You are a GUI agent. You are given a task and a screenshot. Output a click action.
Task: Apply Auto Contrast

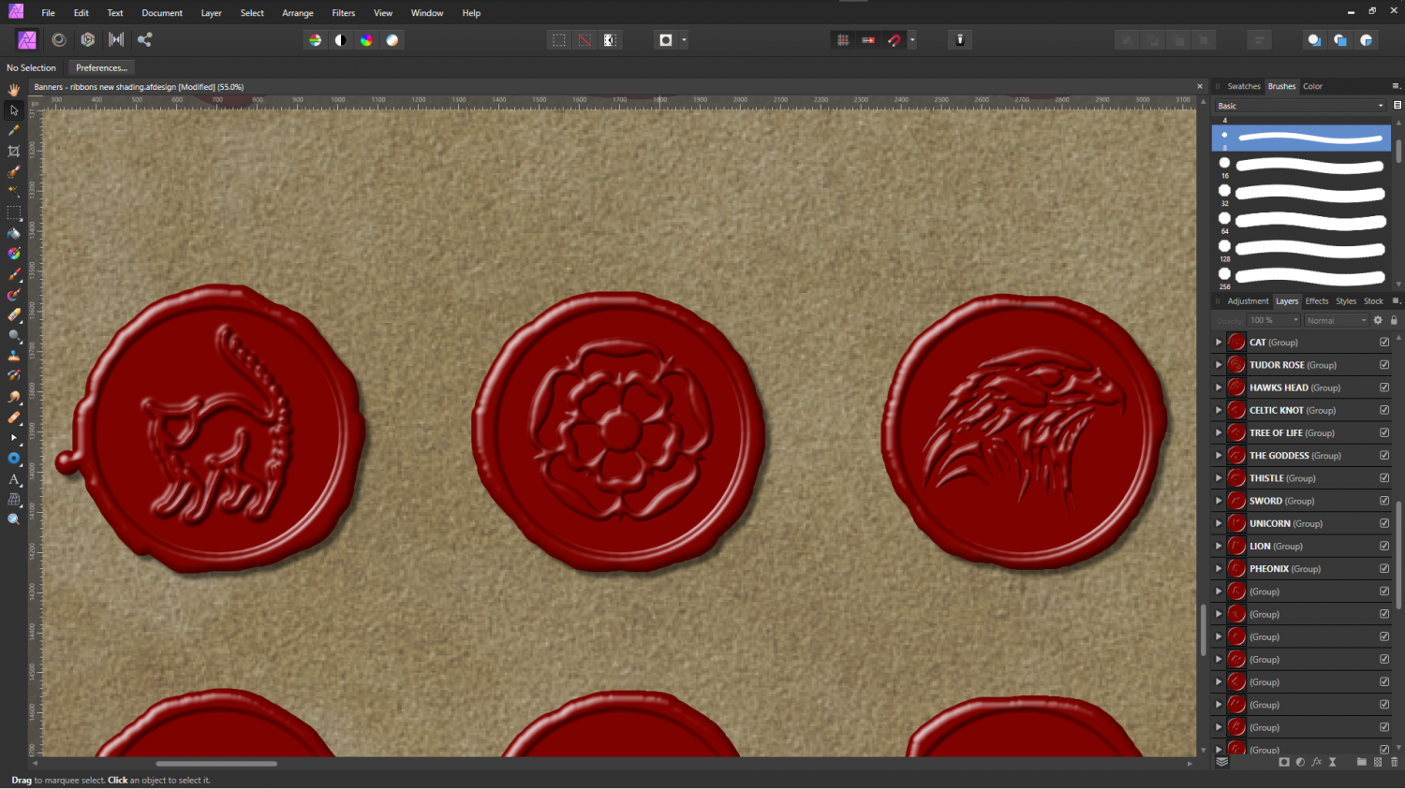coord(341,40)
